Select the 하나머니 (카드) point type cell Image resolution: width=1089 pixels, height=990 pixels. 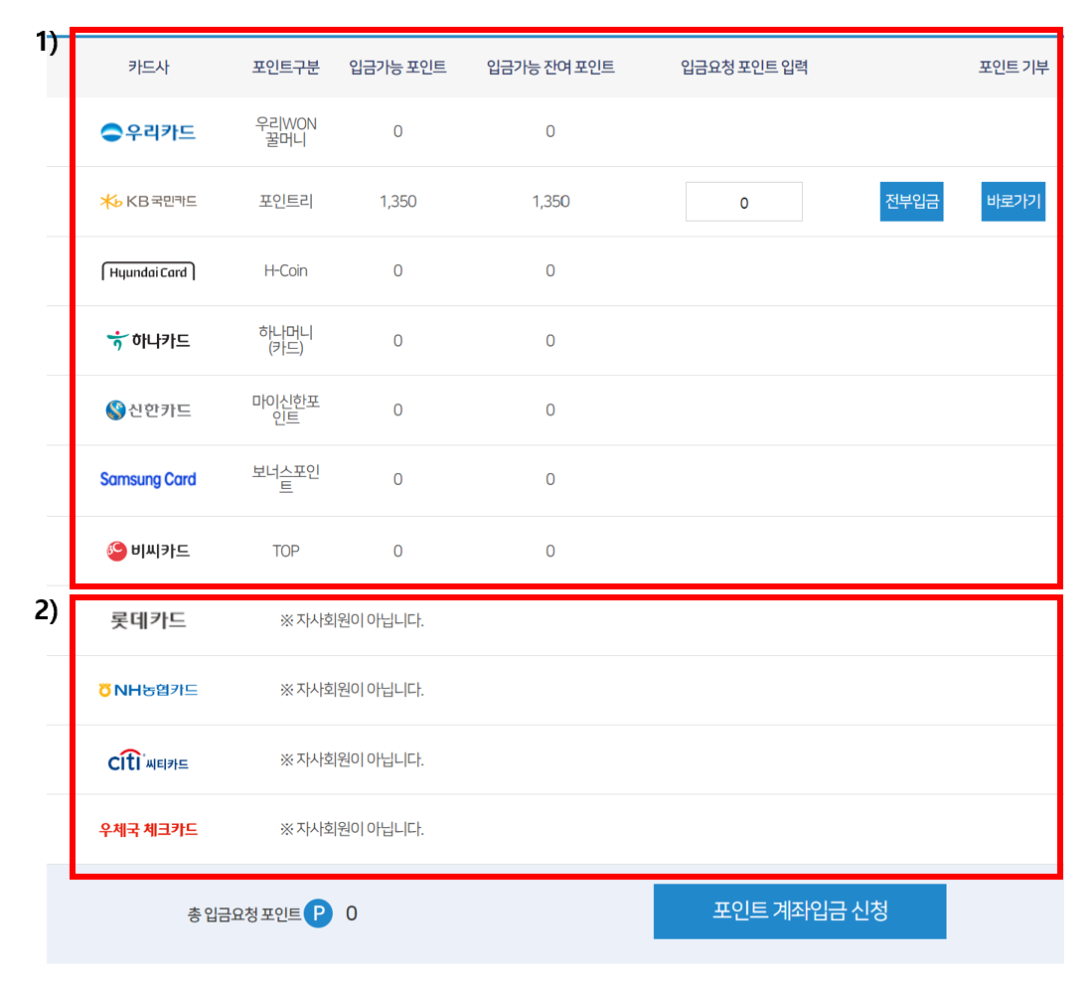[285, 340]
